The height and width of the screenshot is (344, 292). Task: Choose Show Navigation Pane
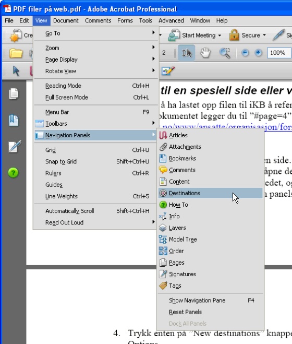(x=211, y=301)
